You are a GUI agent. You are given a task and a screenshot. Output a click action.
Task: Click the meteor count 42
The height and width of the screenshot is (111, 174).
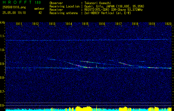click(x=40, y=13)
